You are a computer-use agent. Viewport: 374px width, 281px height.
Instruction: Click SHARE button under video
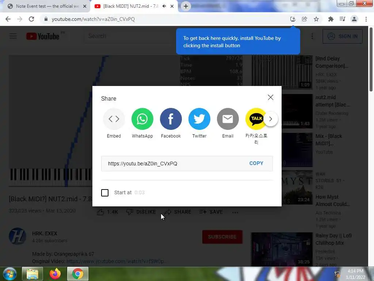pos(178,212)
